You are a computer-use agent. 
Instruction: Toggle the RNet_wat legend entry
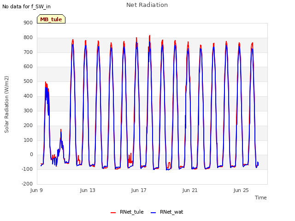tap(167, 212)
